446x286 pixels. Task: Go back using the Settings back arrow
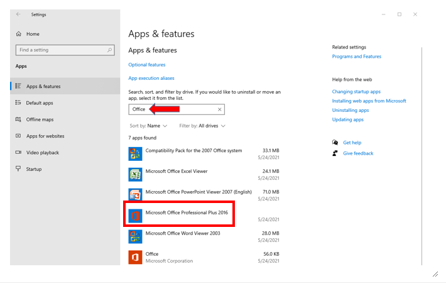pos(18,14)
